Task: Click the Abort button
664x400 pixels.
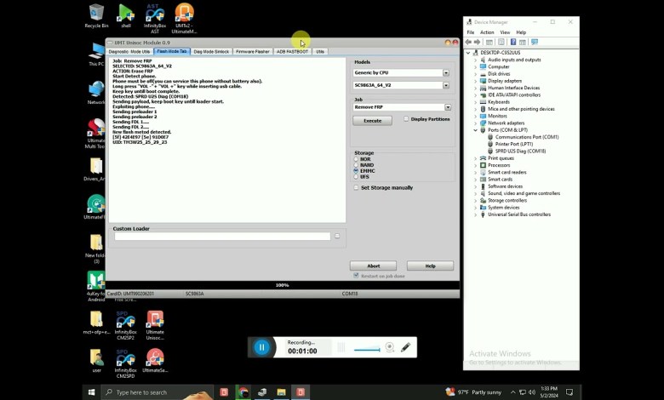Action: coord(373,266)
